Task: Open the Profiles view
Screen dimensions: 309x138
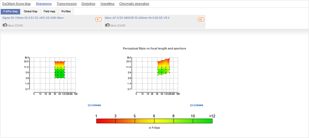Action: click(x=66, y=12)
